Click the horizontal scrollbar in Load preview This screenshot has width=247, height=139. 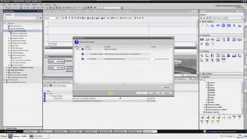click(123, 84)
